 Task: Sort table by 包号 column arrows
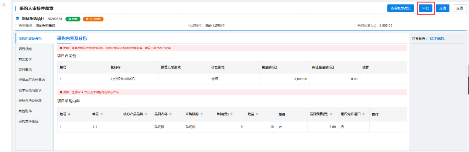pyautogui.click(x=69, y=114)
